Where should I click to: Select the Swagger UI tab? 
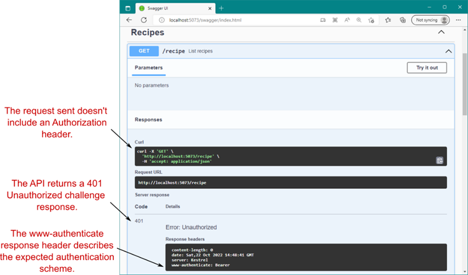coord(175,8)
